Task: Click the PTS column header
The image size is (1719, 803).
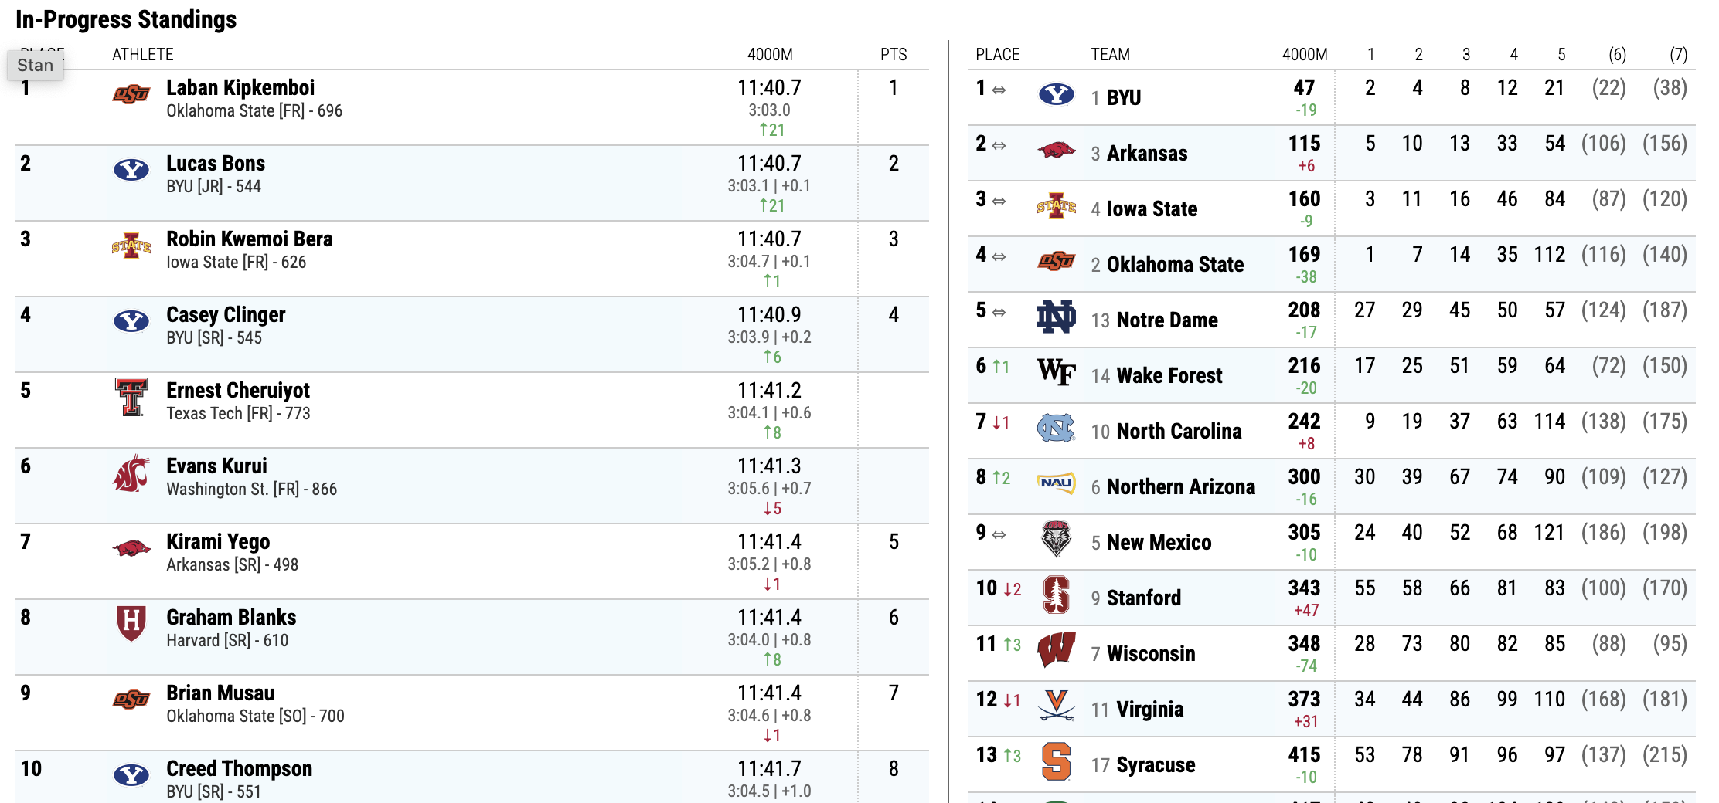Action: click(x=894, y=55)
